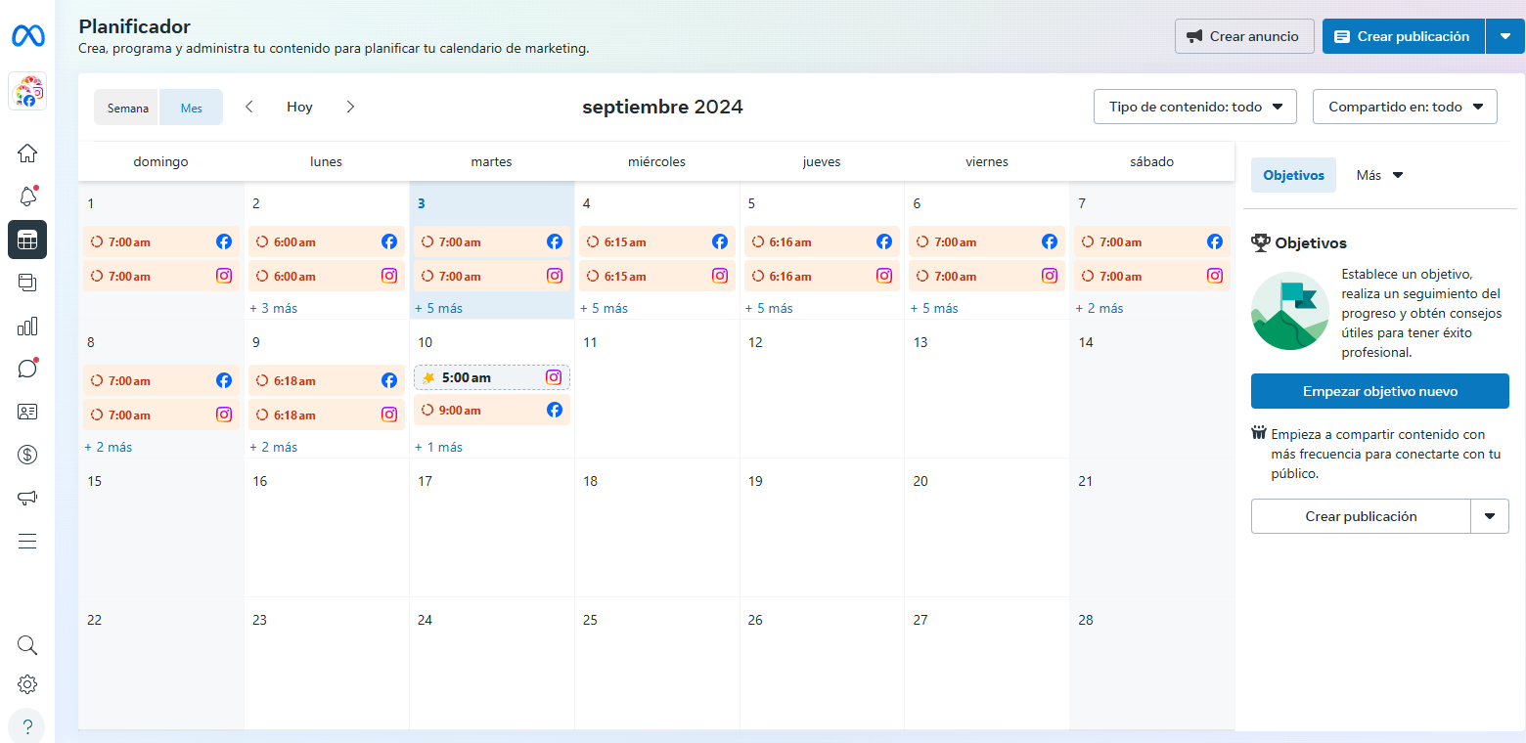Open notifications bell in the sidebar
Viewport: 1526px width, 743px height.
pos(27,197)
